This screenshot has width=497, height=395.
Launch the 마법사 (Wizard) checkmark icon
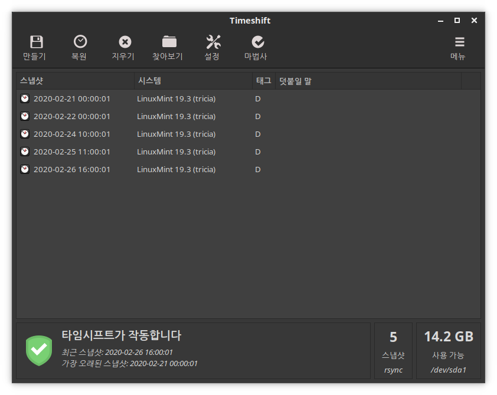point(258,42)
